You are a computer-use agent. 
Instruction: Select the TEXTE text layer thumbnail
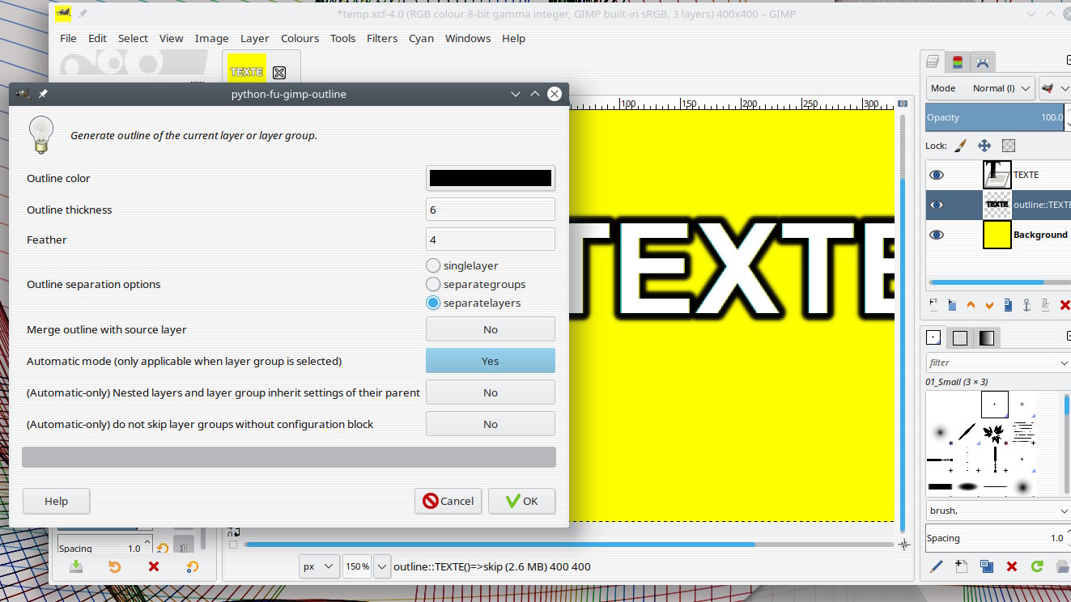[997, 175]
